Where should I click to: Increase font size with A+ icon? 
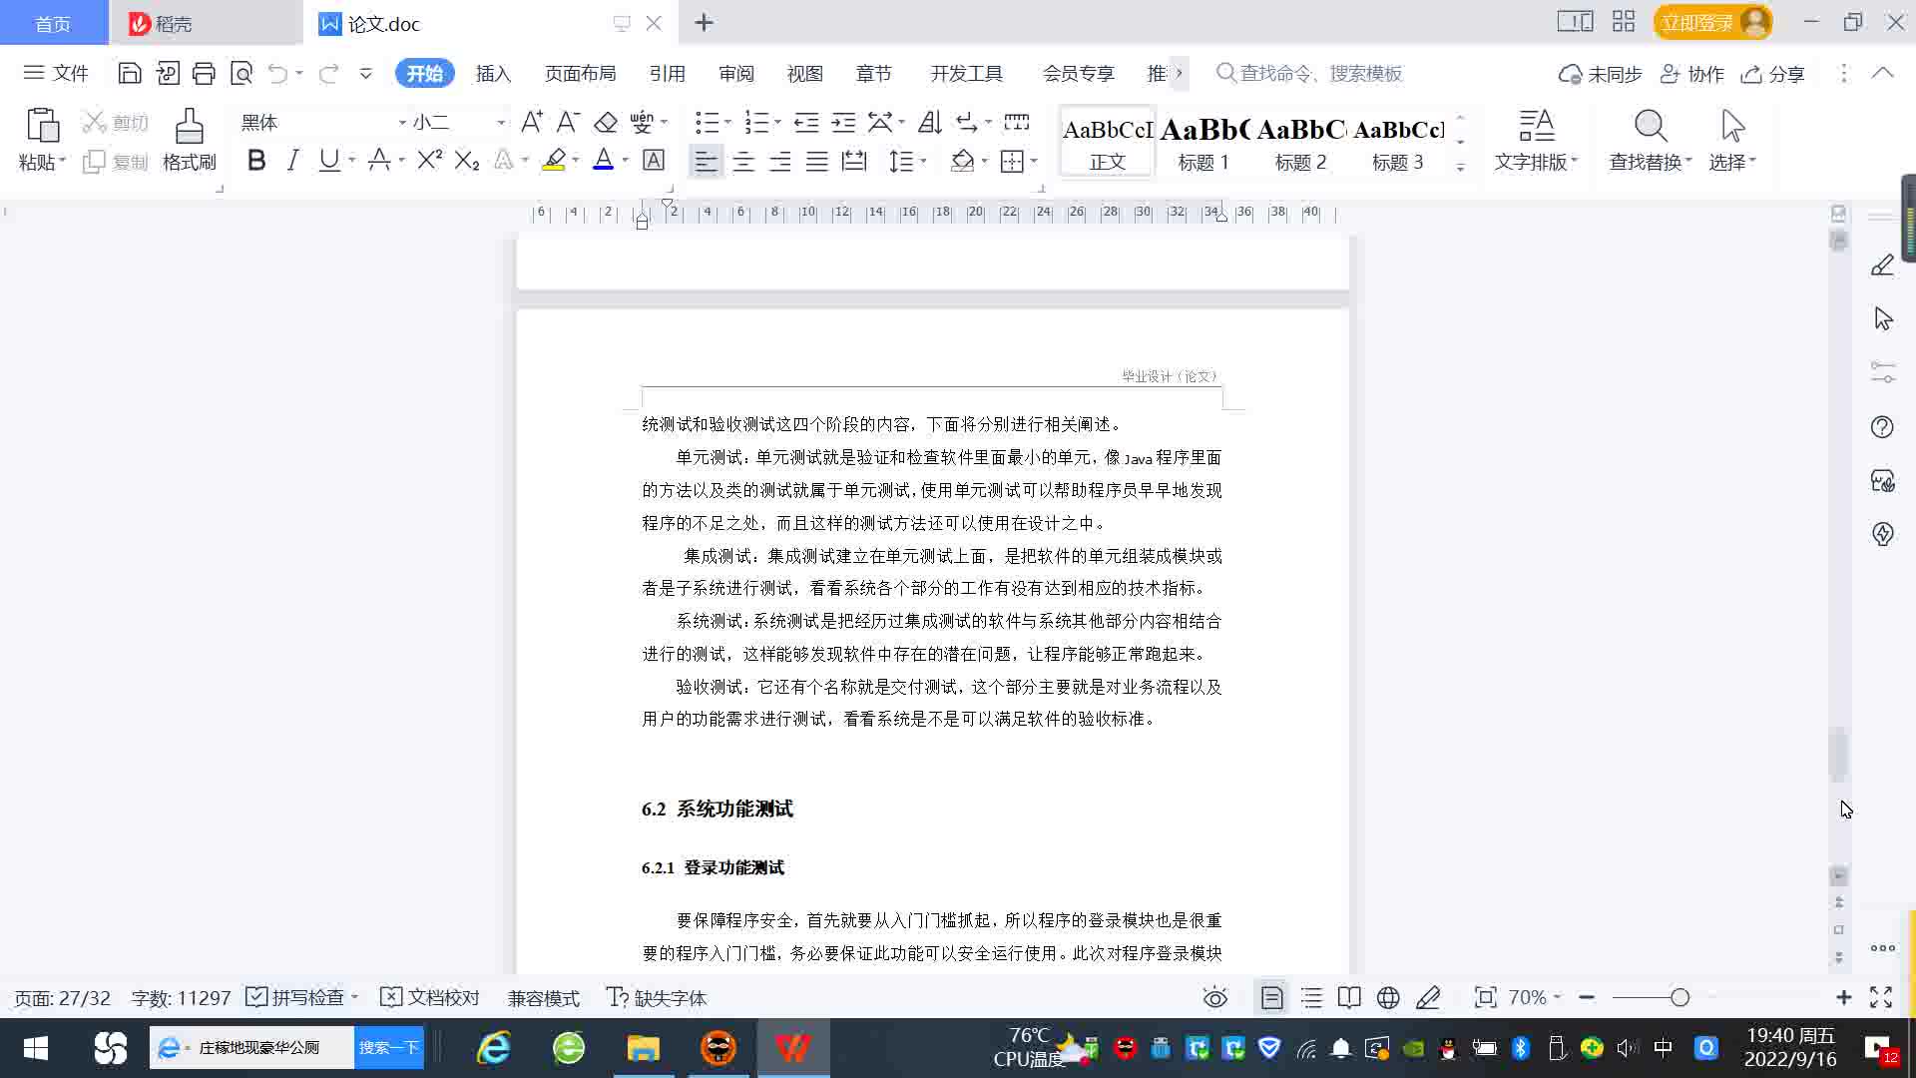coord(532,122)
